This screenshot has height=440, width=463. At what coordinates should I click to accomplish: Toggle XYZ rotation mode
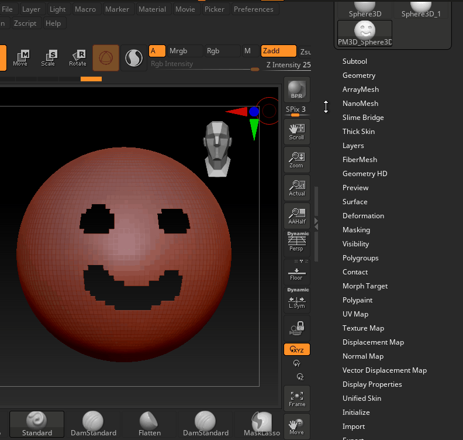point(297,349)
